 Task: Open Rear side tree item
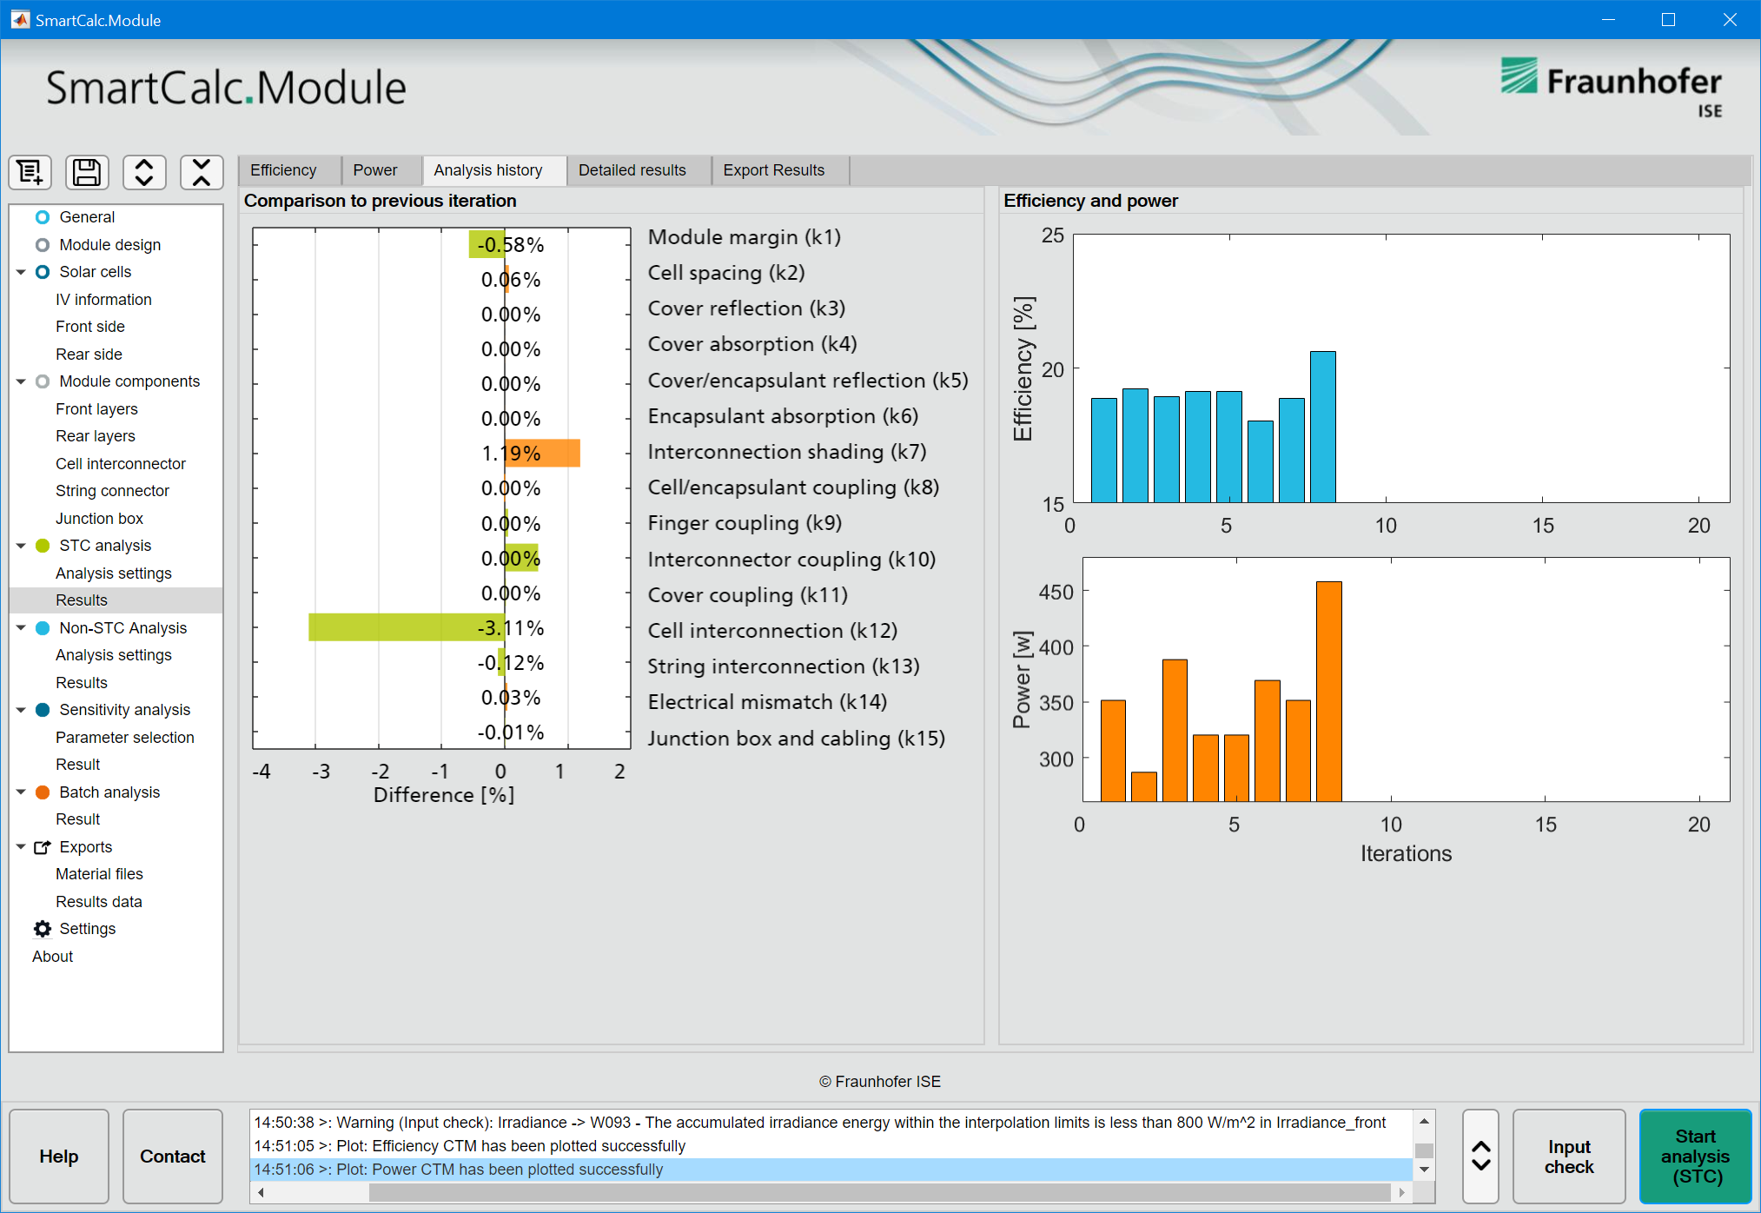(89, 355)
